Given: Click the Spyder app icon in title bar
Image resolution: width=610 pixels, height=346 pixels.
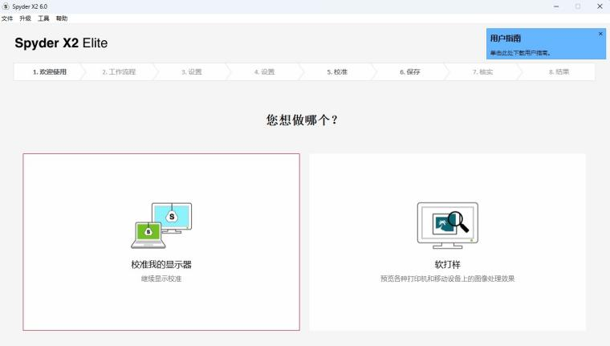Looking at the screenshot, I should 6,6.
